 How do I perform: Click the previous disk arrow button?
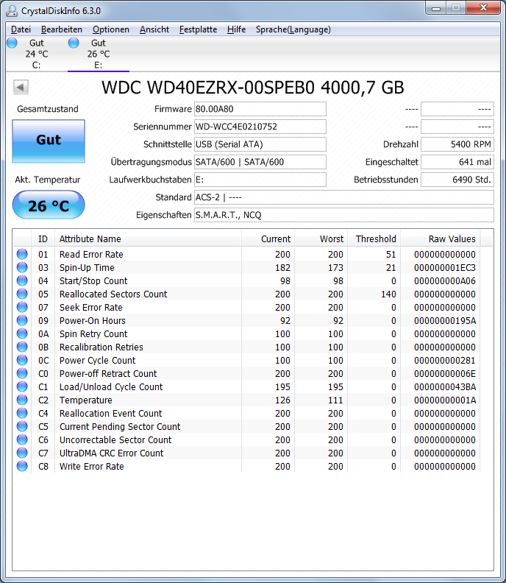coord(21,88)
